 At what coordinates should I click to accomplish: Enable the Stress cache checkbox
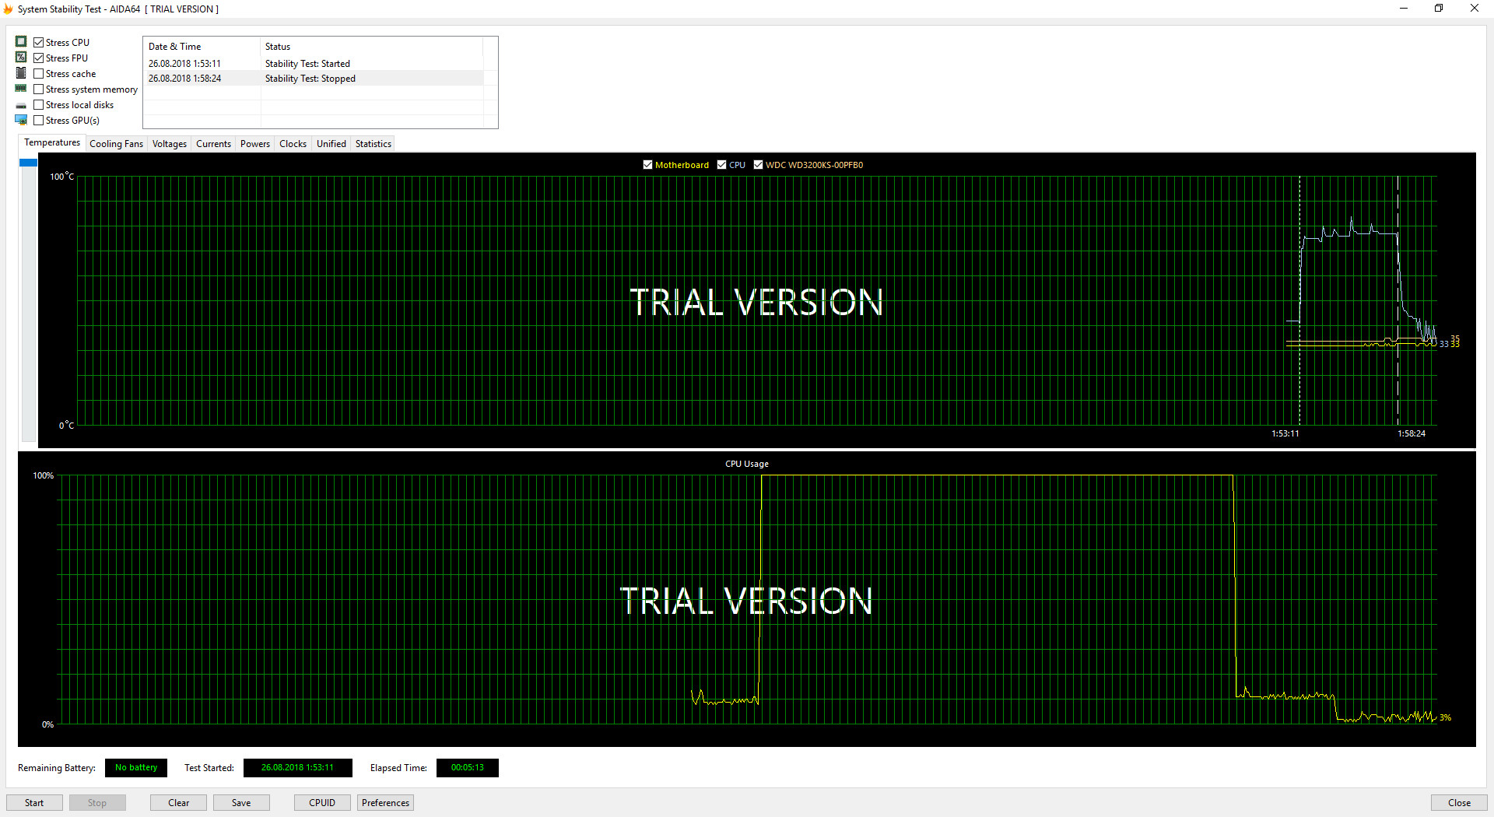click(x=38, y=74)
